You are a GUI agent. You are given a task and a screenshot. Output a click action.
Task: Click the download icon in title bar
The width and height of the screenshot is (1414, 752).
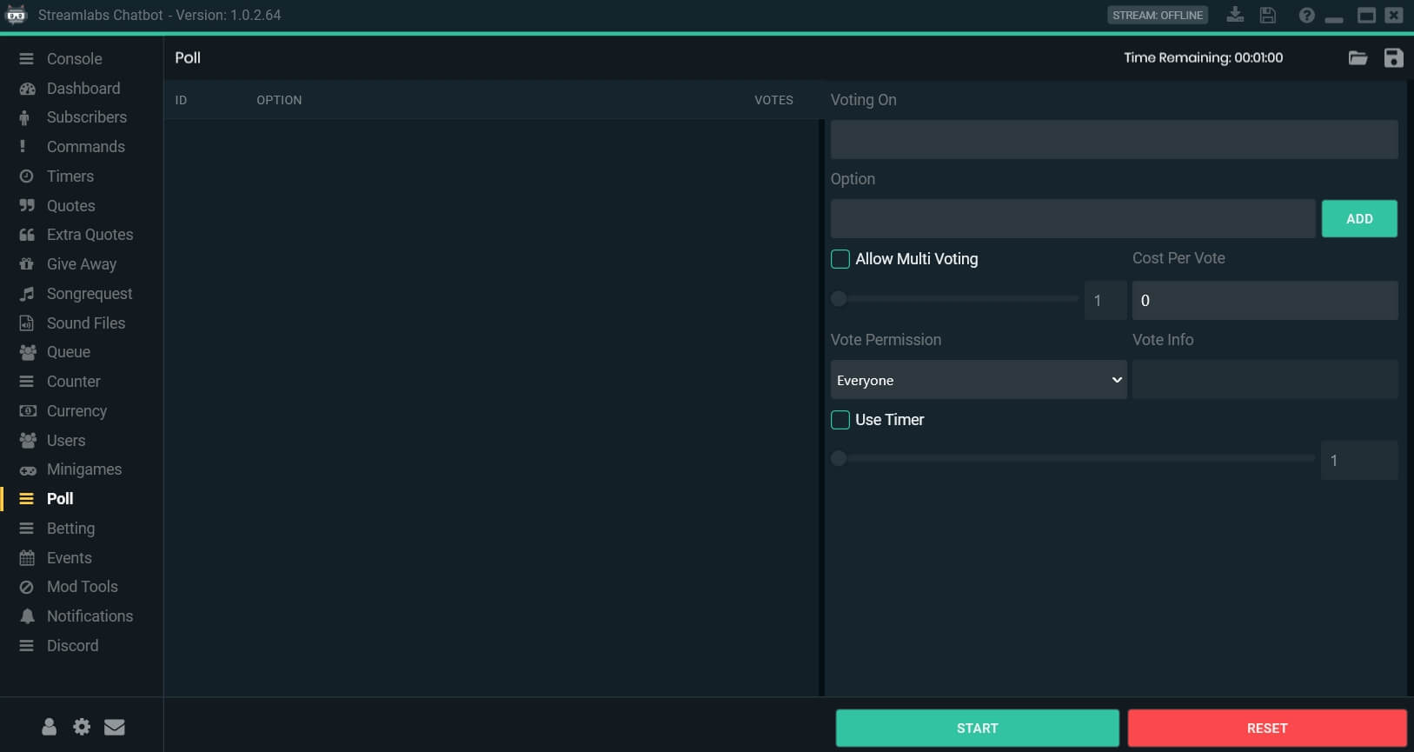click(x=1235, y=15)
